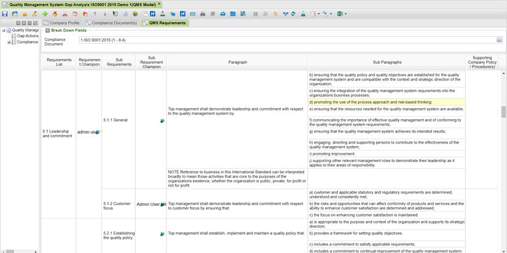Click the green Excel export icon
Screen dimensions: 507x253
[x=339, y=14]
